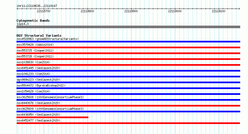Open nsv5504472 (ByrskaBishop2022) label

pos(41,85)
